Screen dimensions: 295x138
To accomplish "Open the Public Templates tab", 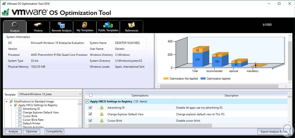I will coord(108,27).
